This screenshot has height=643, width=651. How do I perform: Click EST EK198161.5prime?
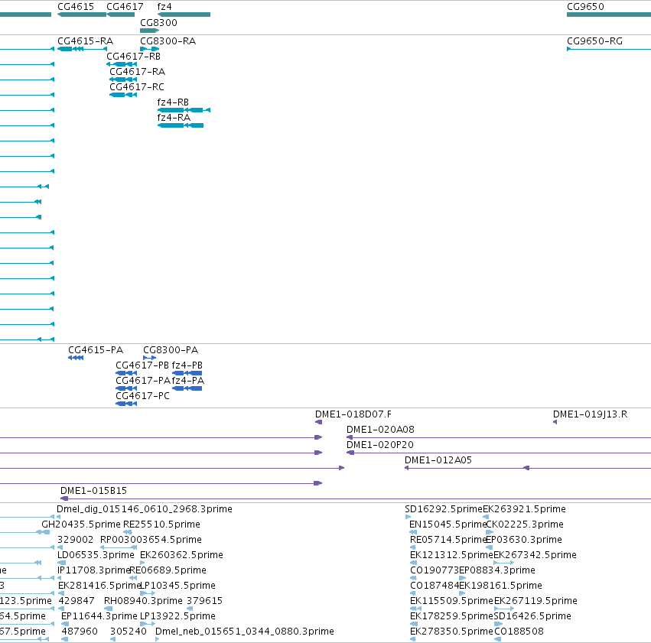pyautogui.click(x=501, y=586)
